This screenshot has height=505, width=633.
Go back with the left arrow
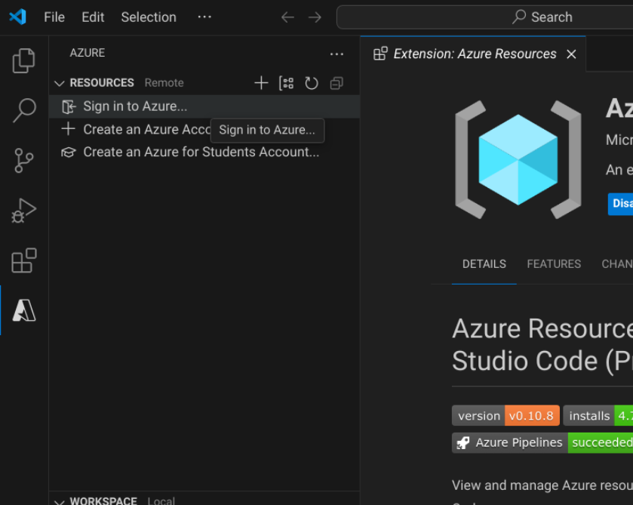pos(287,17)
